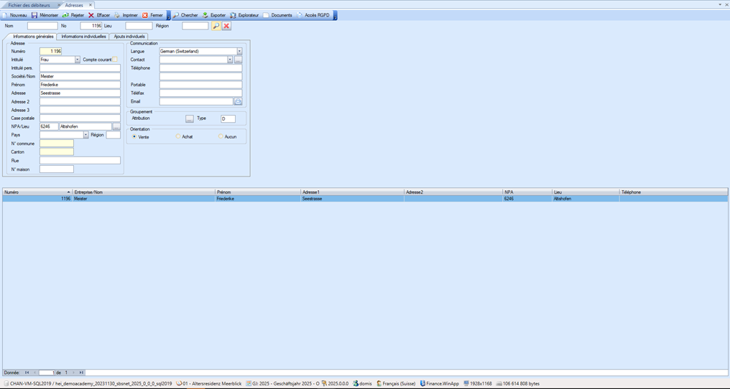Delete the record with Effacer

[99, 15]
